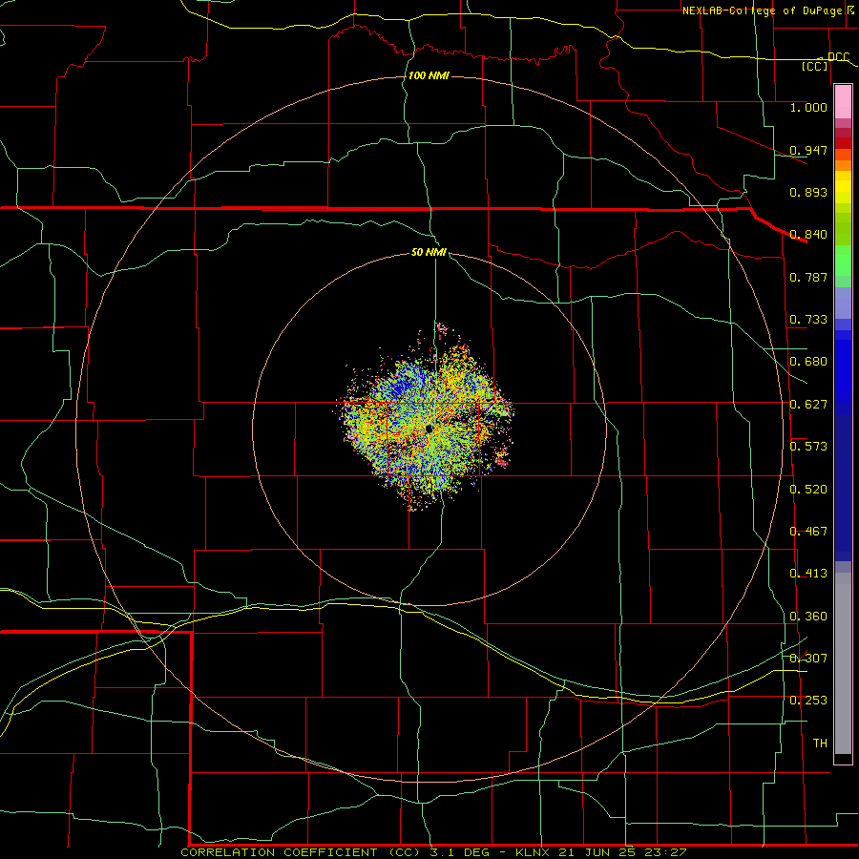The width and height of the screenshot is (859, 859).
Task: Click the 0.520 legend value
Action: [808, 490]
